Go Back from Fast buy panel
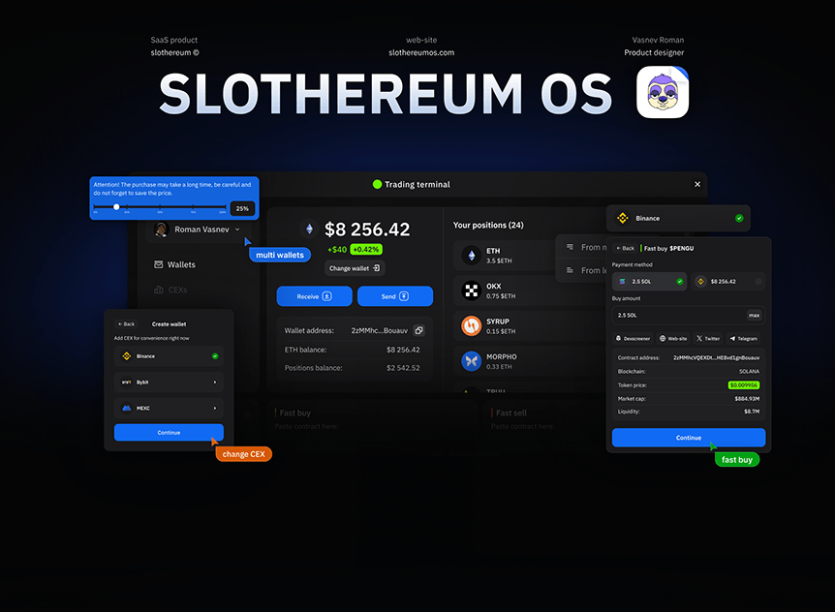This screenshot has width=835, height=612. click(626, 248)
